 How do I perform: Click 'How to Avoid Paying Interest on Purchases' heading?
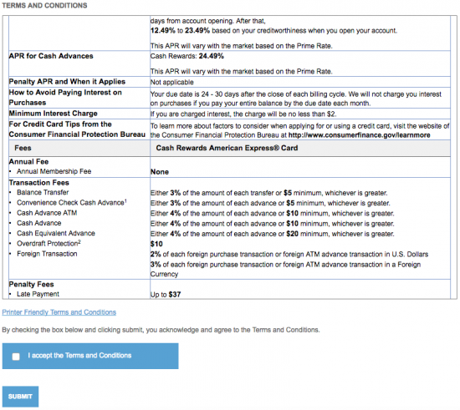point(65,98)
